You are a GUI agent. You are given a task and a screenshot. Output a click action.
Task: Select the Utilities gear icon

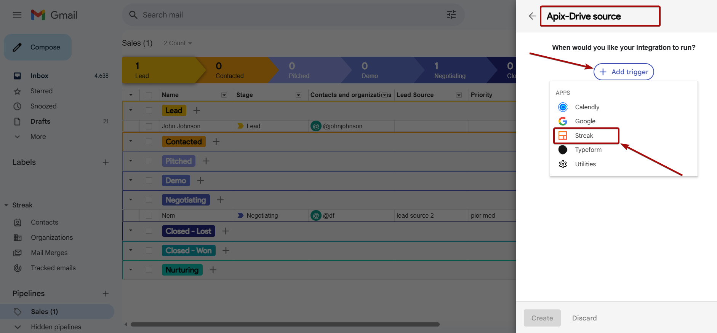(563, 164)
